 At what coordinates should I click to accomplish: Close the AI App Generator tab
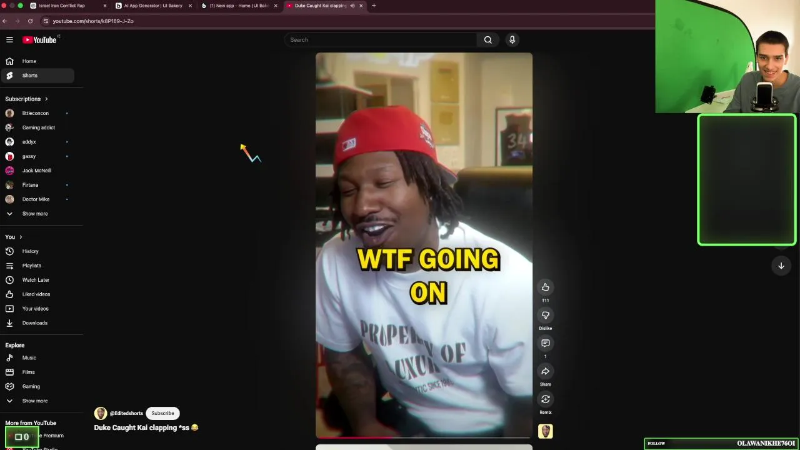[x=190, y=6]
